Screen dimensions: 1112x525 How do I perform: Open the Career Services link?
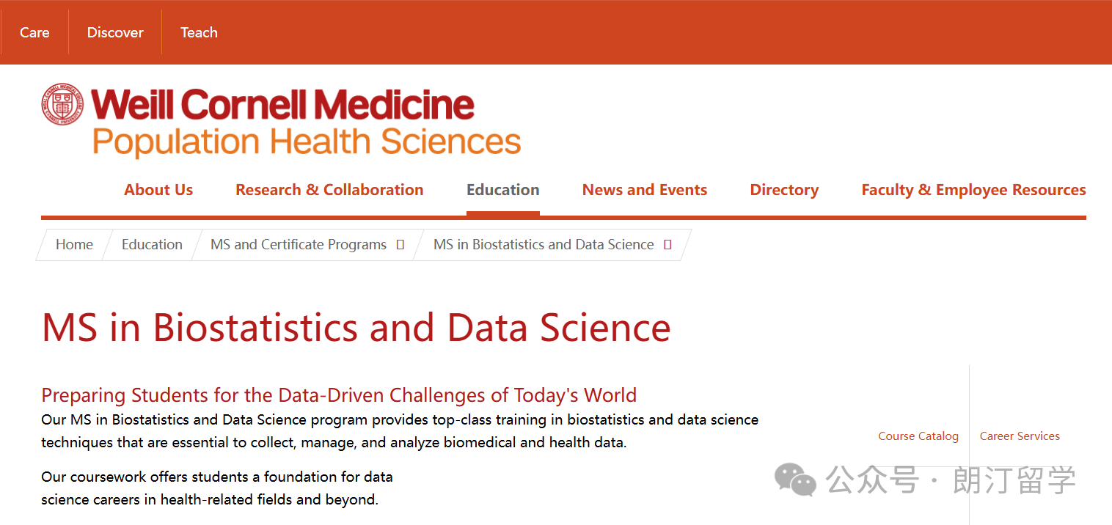pos(1020,436)
